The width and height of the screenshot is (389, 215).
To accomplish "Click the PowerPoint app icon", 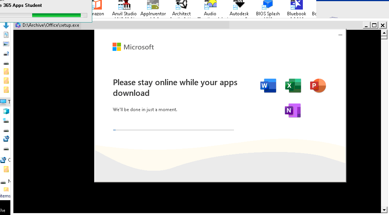I will [x=318, y=86].
